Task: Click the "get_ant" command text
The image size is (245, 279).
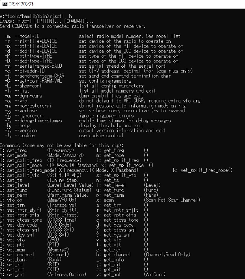Action: [x=112, y=275]
